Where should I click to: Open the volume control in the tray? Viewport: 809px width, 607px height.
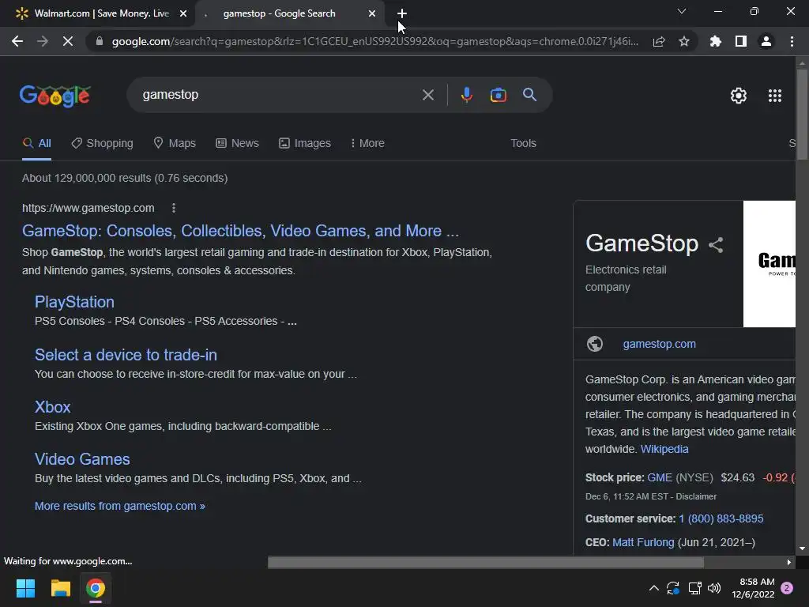click(714, 588)
